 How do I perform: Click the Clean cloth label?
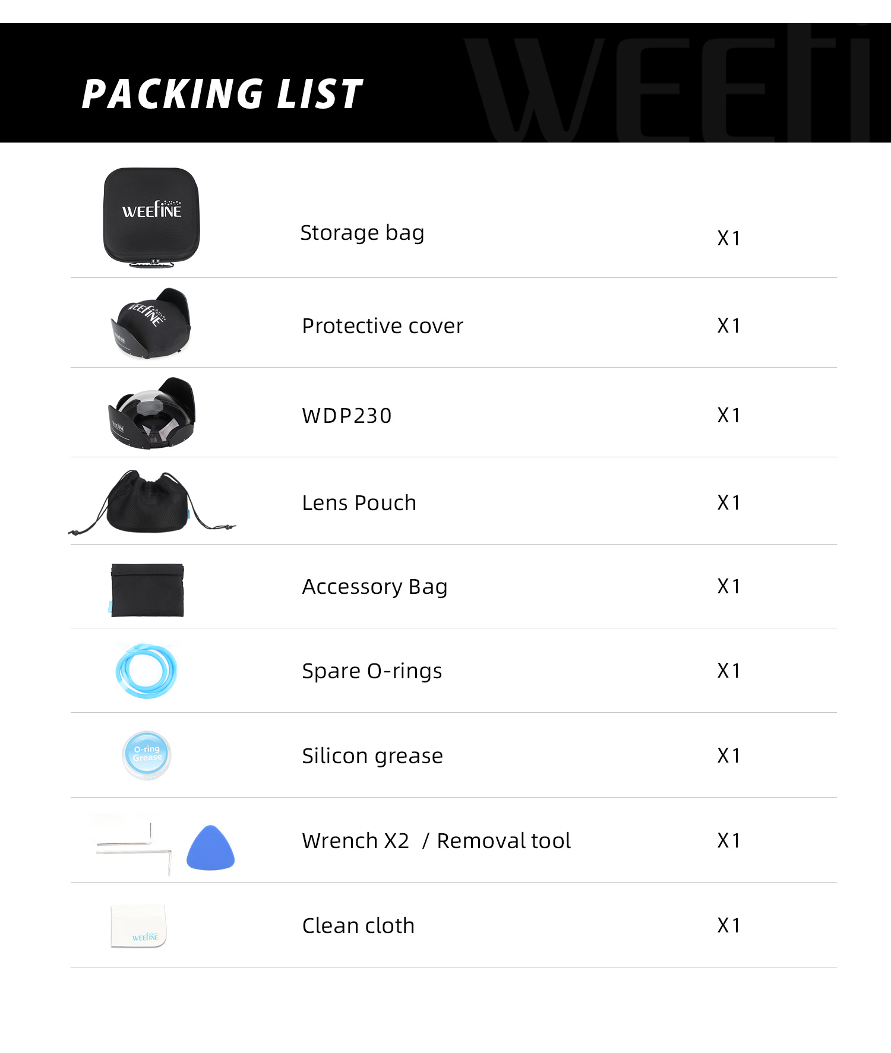358,926
